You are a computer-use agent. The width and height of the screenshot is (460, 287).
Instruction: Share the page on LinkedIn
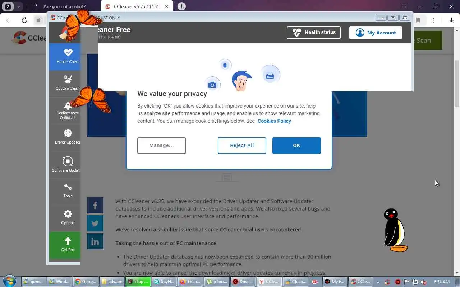pos(95,241)
